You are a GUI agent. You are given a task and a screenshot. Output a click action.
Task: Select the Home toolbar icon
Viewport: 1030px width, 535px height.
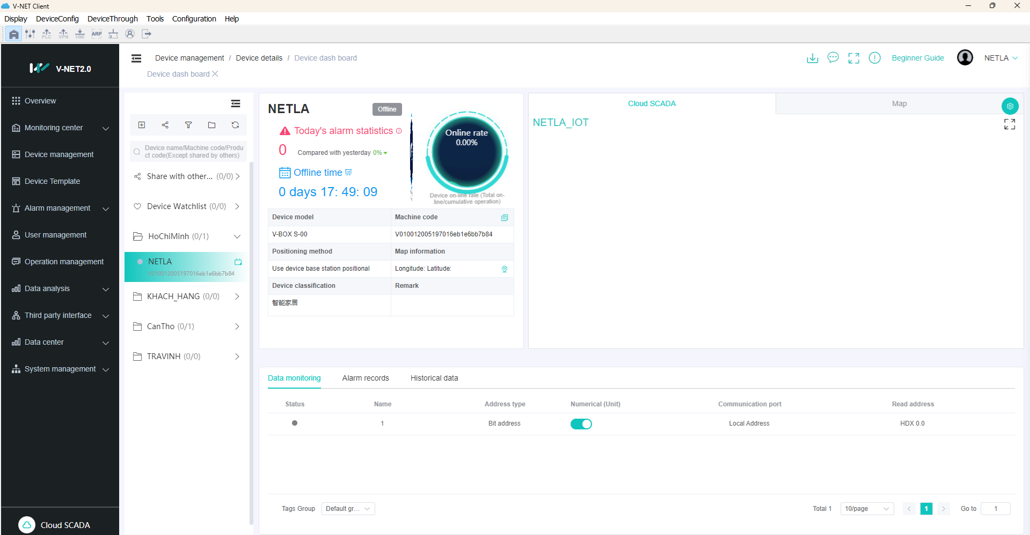13,34
